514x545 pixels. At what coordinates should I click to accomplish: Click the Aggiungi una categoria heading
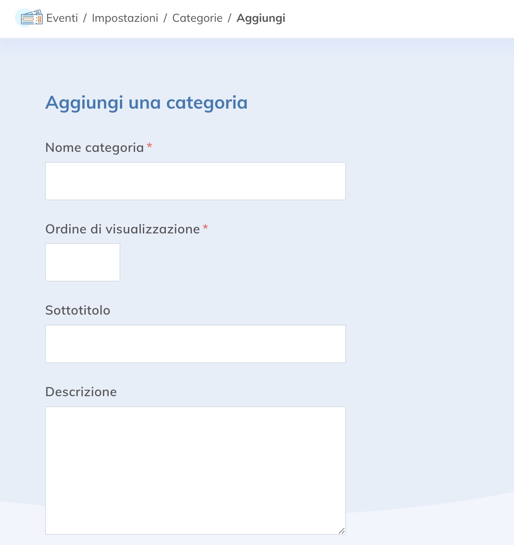[x=146, y=103]
